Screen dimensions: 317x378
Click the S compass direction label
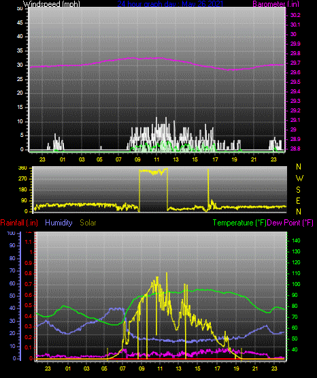coord(299,190)
